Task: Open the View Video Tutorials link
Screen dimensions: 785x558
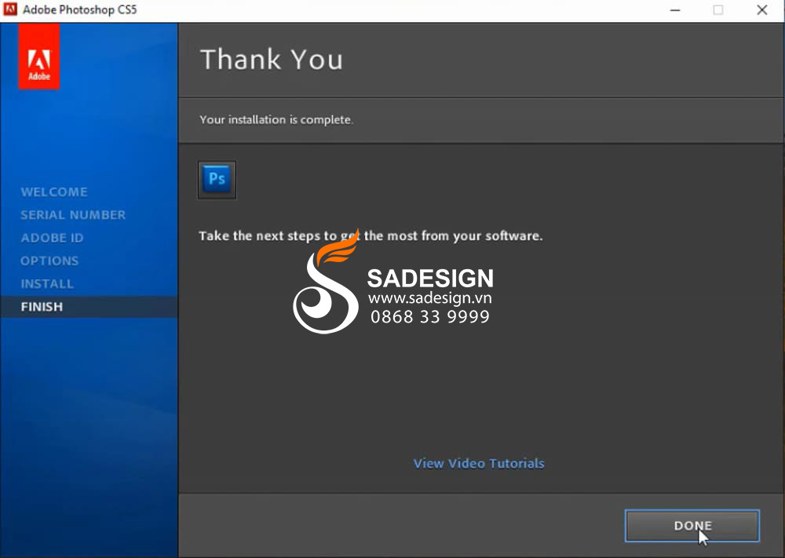Action: [x=479, y=463]
